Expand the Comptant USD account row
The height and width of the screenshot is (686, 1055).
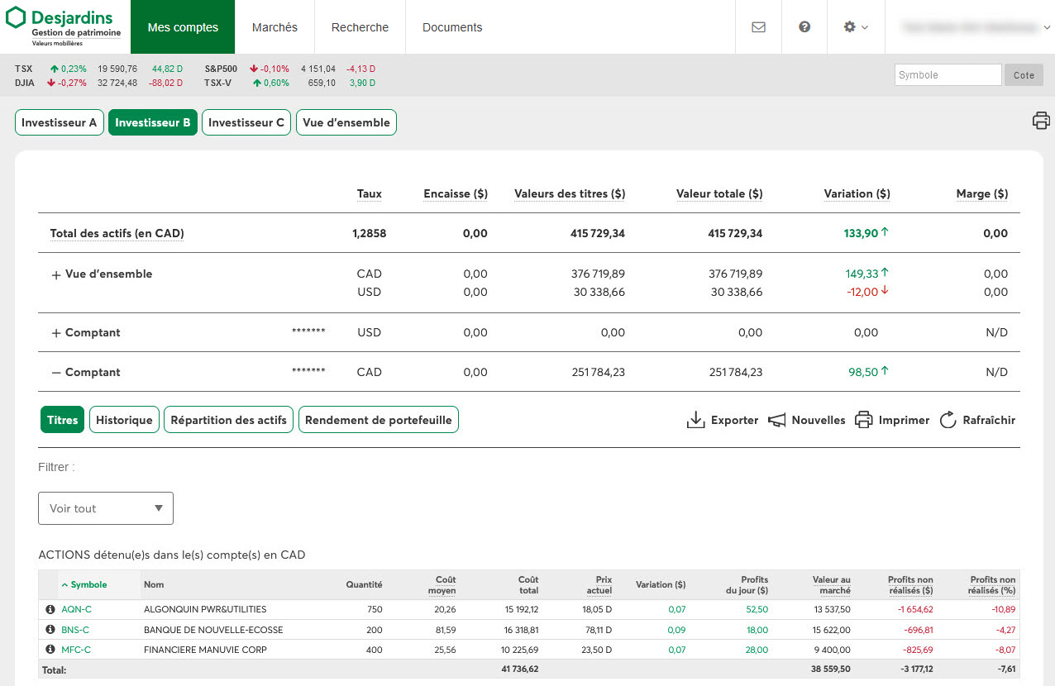tap(56, 333)
